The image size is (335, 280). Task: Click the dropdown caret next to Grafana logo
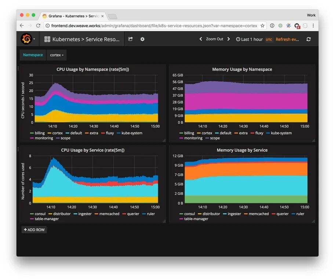pos(34,39)
